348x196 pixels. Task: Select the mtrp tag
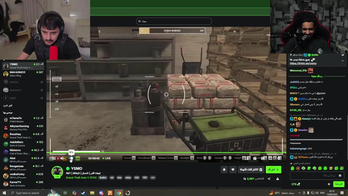(128, 177)
